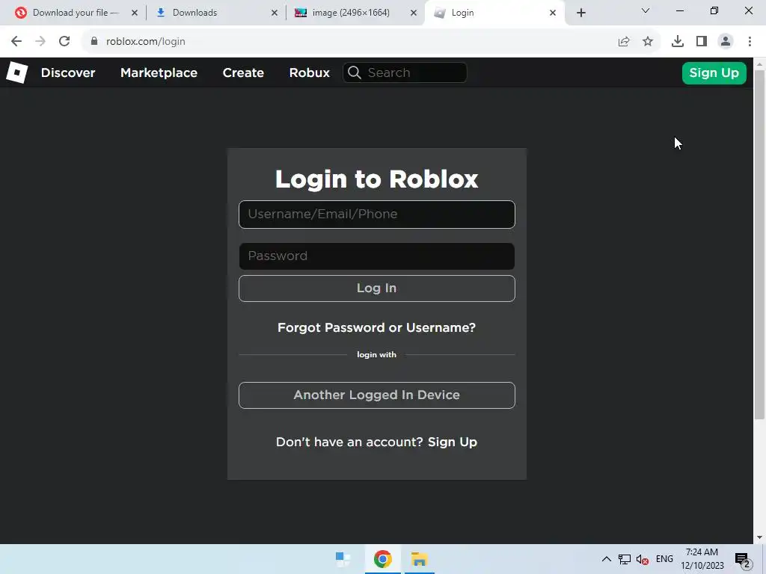766x574 pixels.
Task: Open the Robux menu item
Action: [x=309, y=72]
